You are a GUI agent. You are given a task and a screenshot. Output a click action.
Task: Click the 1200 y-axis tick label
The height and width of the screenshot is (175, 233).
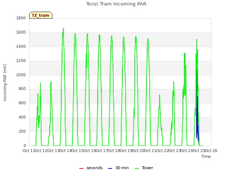[21, 61]
